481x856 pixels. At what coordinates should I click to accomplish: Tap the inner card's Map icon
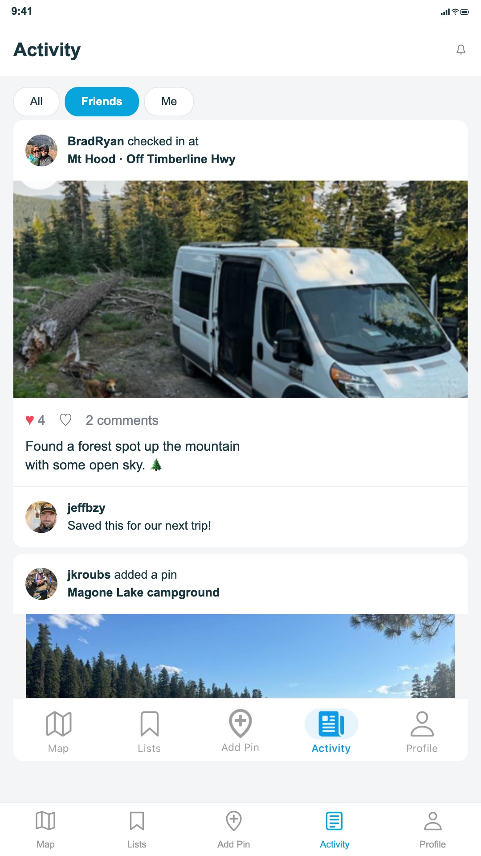point(59,724)
